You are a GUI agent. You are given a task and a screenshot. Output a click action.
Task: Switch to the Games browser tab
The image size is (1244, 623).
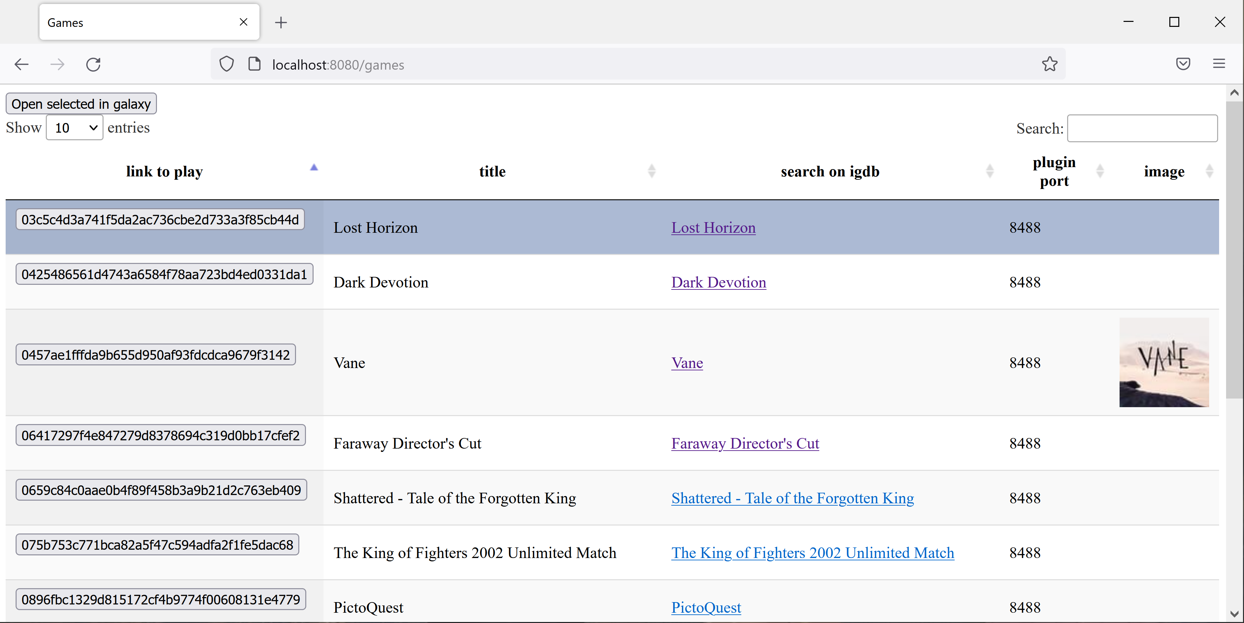[x=135, y=22]
